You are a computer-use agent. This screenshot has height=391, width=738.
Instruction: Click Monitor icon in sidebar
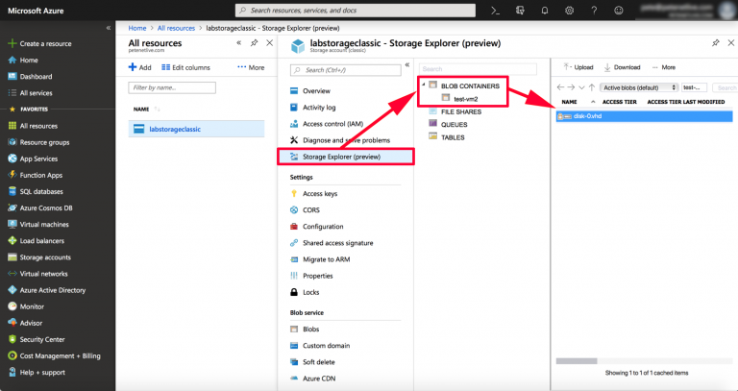(12, 306)
